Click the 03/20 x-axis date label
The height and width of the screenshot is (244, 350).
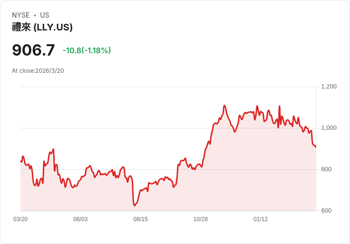click(20, 219)
